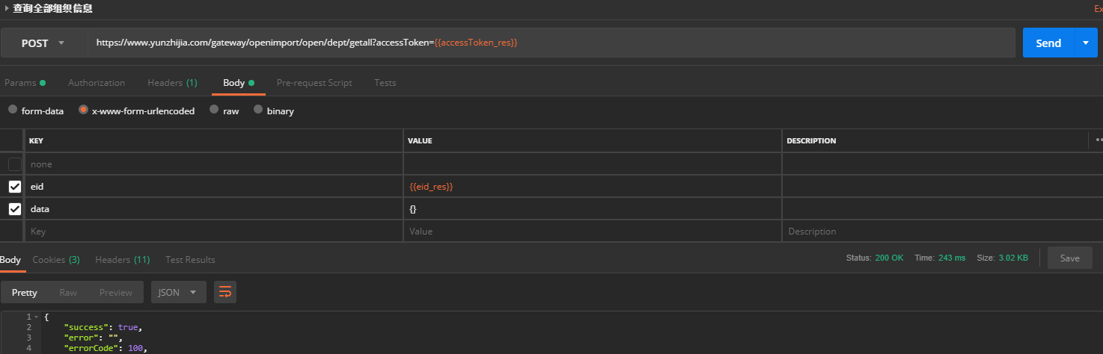
Task: Select the raw body type option
Action: [x=215, y=110]
